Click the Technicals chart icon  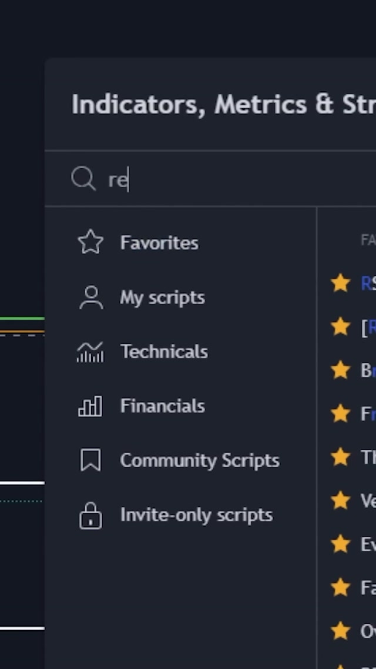pyautogui.click(x=90, y=352)
